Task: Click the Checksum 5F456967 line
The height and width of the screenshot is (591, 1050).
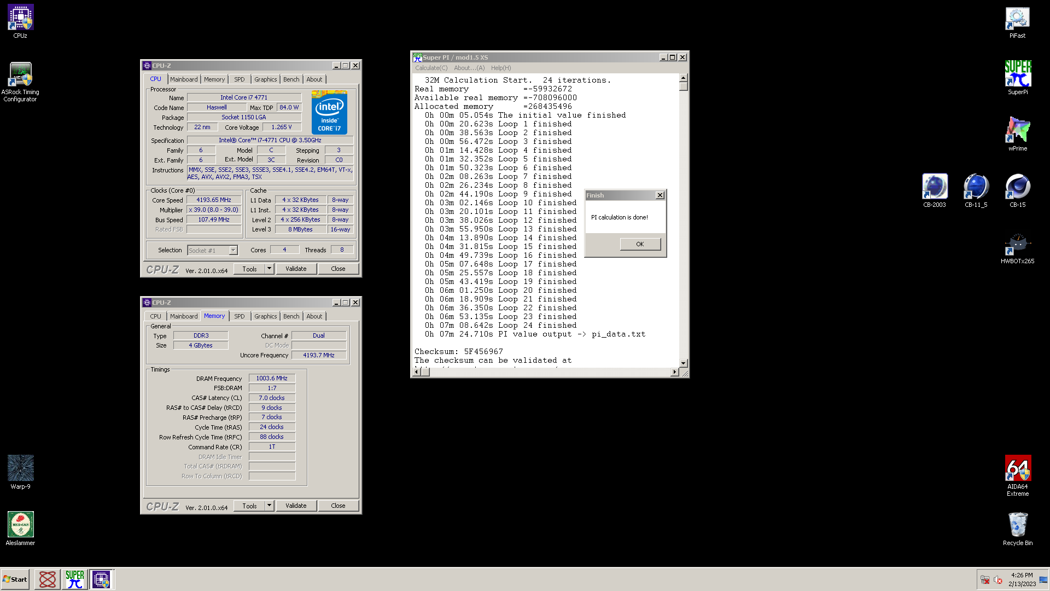Action: pyautogui.click(x=458, y=351)
